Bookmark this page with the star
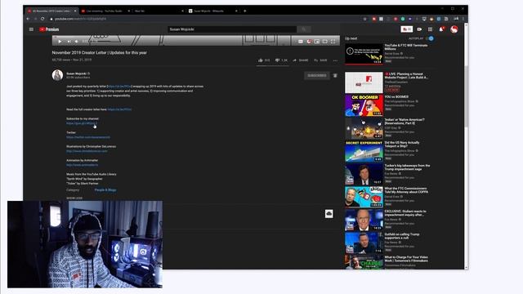 pos(365,19)
